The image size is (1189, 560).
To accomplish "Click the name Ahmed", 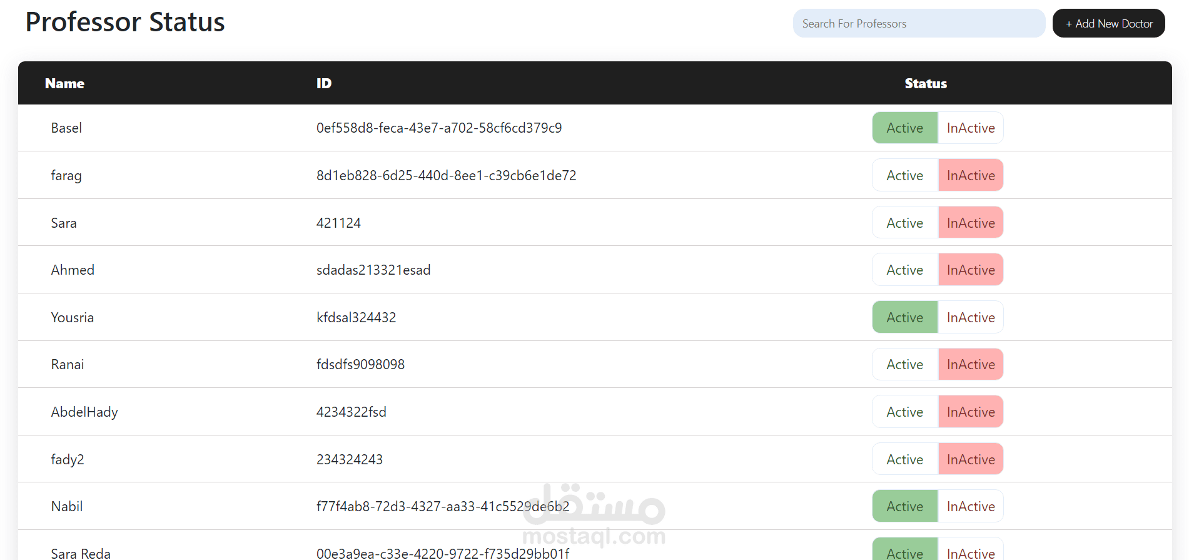I will click(x=73, y=270).
